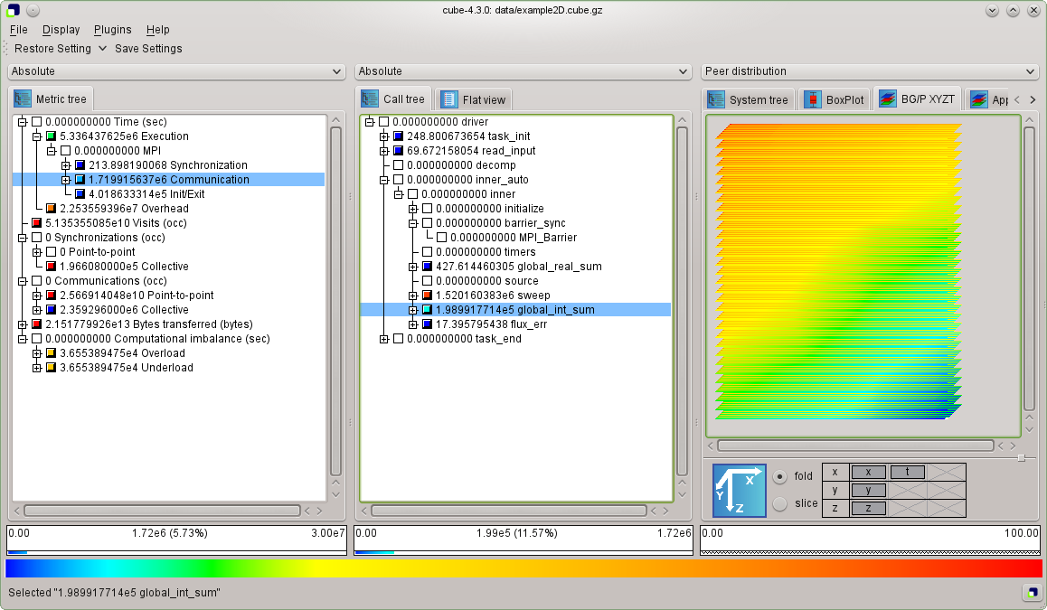This screenshot has height=610, width=1047.
Task: Click the BoxPlot tab icon
Action: click(x=813, y=99)
